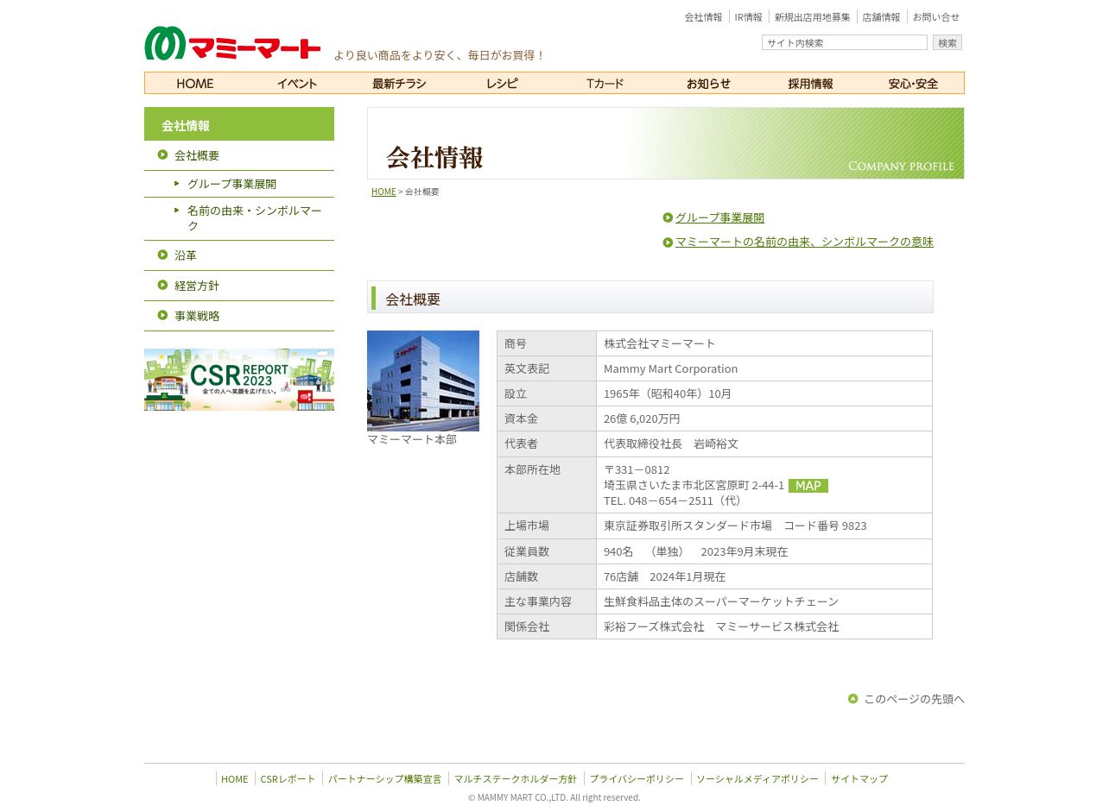Image resolution: width=1109 pixels, height=812 pixels.
Task: Open マミーマートの名前の由来、シンボルマークの意味 link
Action: [804, 242]
